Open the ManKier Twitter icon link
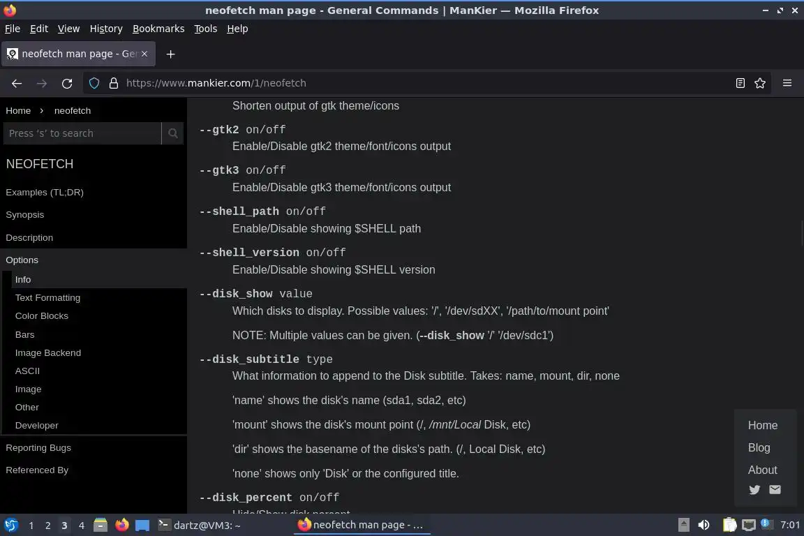 coord(754,490)
